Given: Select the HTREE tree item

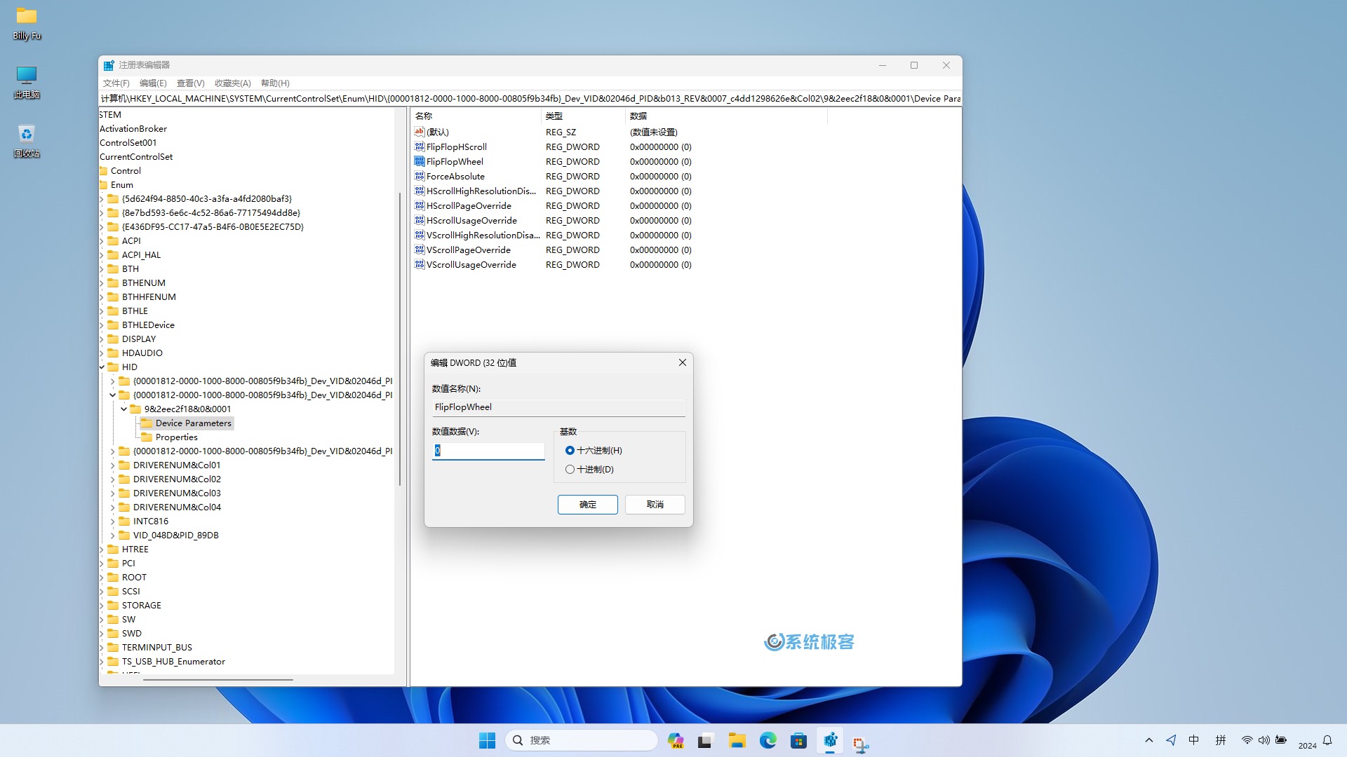Looking at the screenshot, I should point(135,550).
